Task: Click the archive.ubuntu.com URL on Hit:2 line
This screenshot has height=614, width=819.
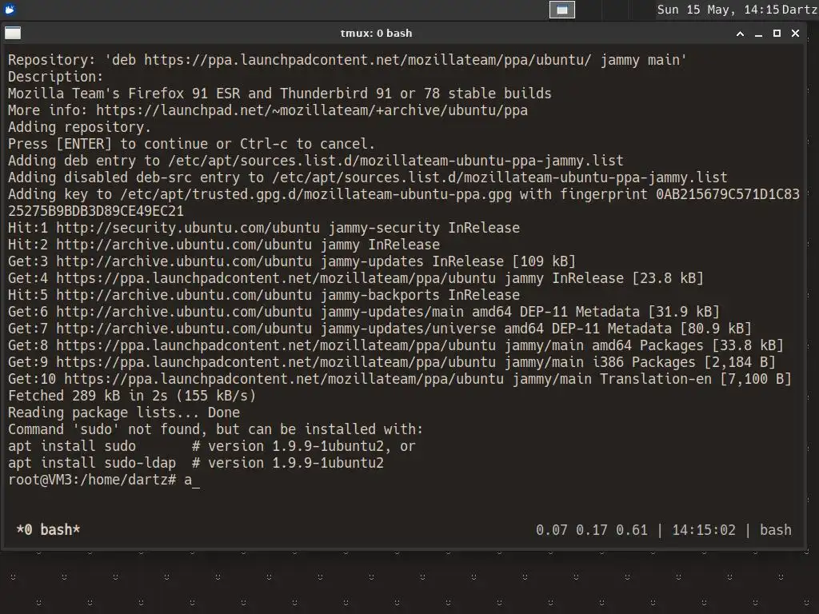Action: (x=184, y=245)
